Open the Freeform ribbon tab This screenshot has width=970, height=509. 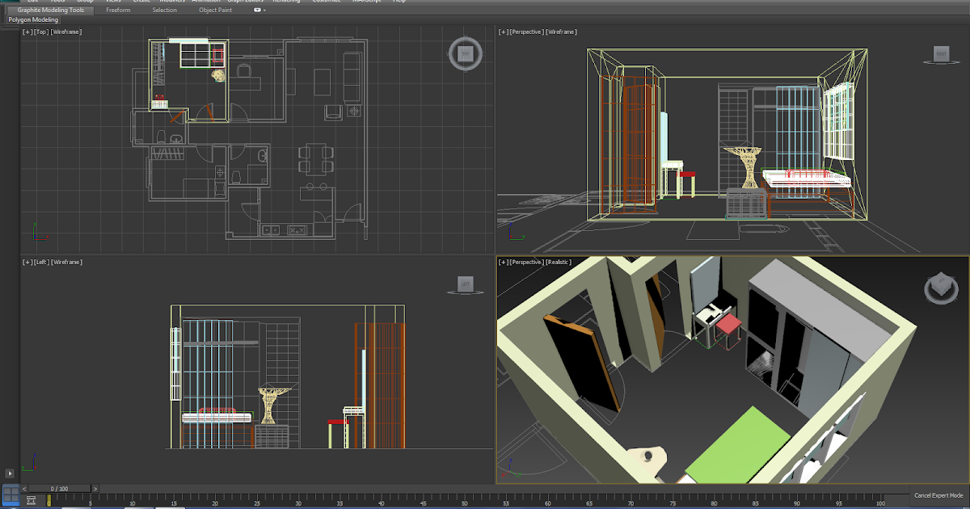pos(118,10)
